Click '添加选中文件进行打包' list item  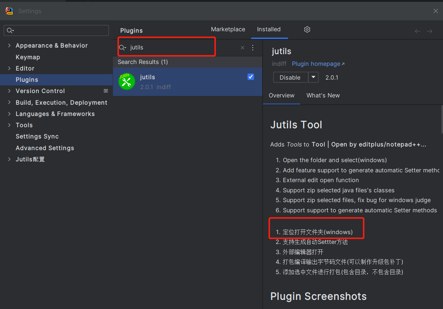click(343, 272)
